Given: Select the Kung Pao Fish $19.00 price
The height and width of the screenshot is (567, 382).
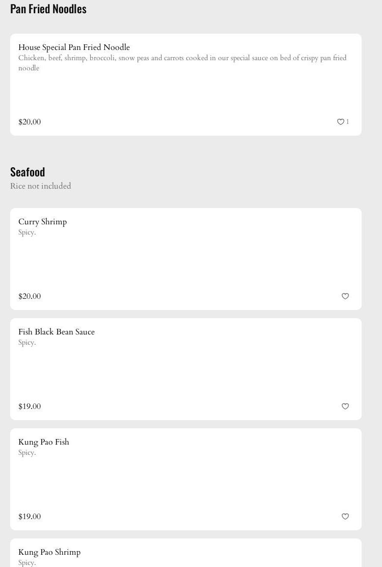Looking at the screenshot, I should pos(30,517).
